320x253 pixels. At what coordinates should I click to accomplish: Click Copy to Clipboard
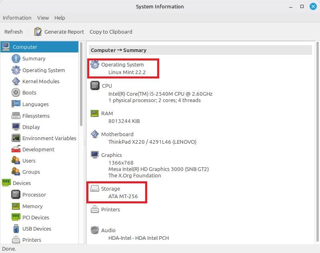(x=111, y=32)
